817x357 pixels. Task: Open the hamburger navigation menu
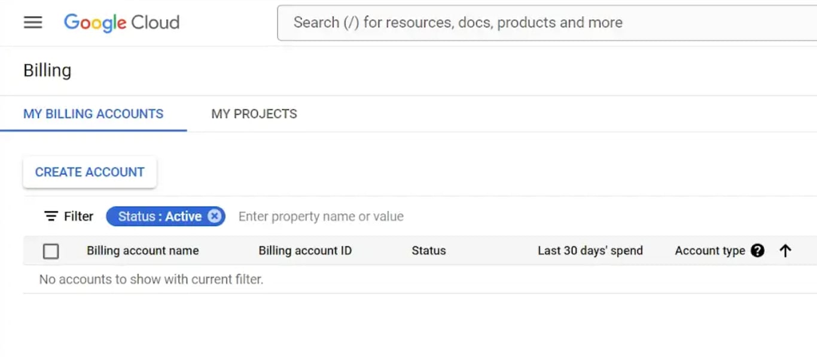[x=33, y=23]
